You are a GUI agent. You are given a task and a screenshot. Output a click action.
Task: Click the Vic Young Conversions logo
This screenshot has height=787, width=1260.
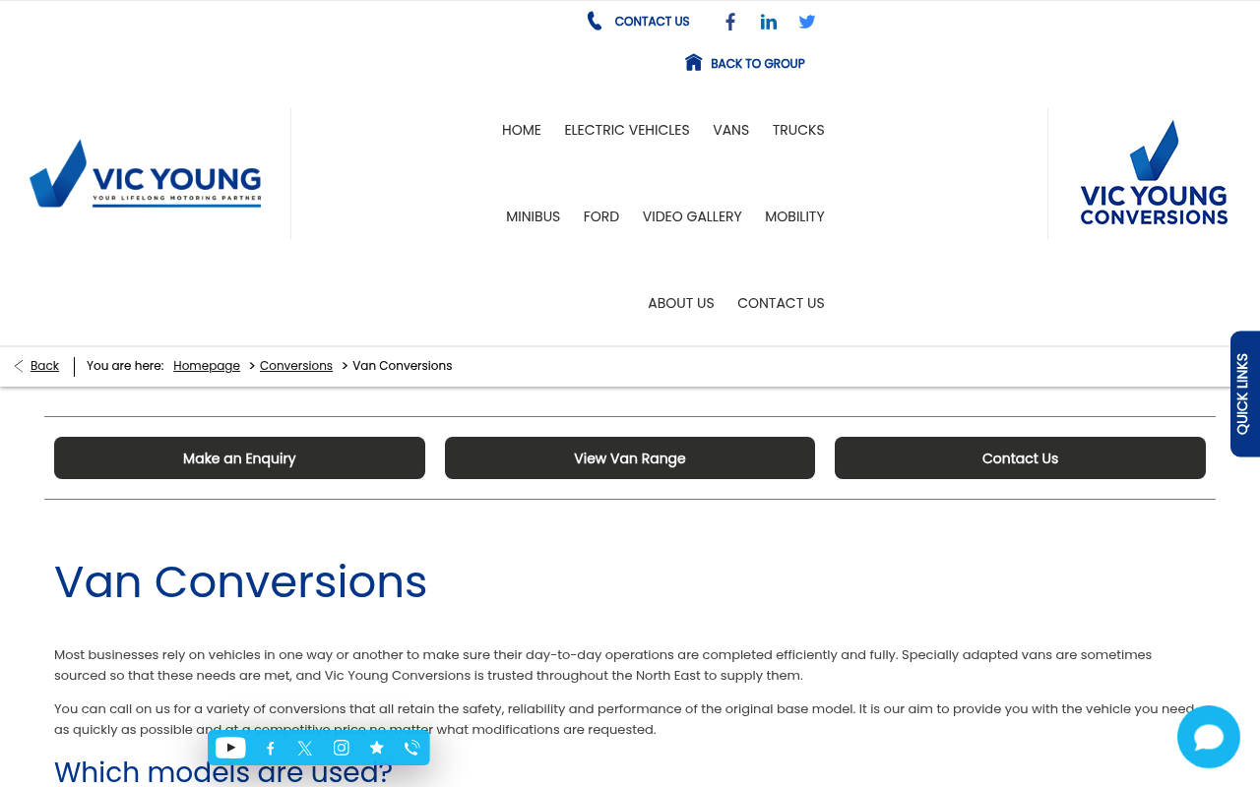[x=1154, y=173]
